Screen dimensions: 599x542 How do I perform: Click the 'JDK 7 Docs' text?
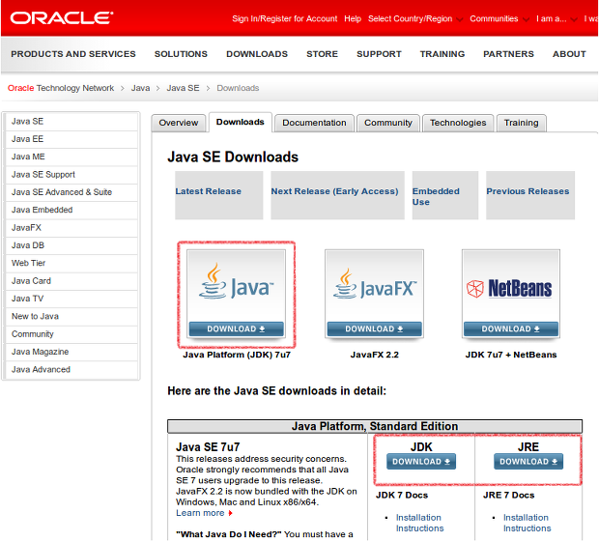tap(402, 496)
